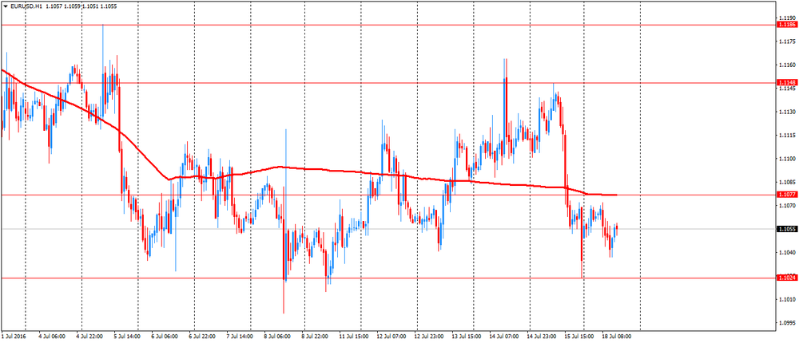Click the 6 Jul 22:00 time label
This screenshot has height=343, width=799.
click(202, 337)
